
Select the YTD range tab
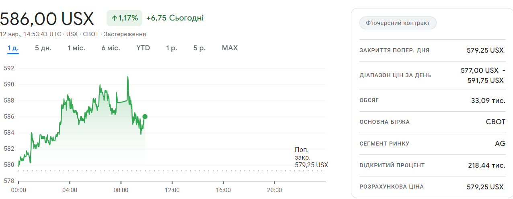pos(143,48)
